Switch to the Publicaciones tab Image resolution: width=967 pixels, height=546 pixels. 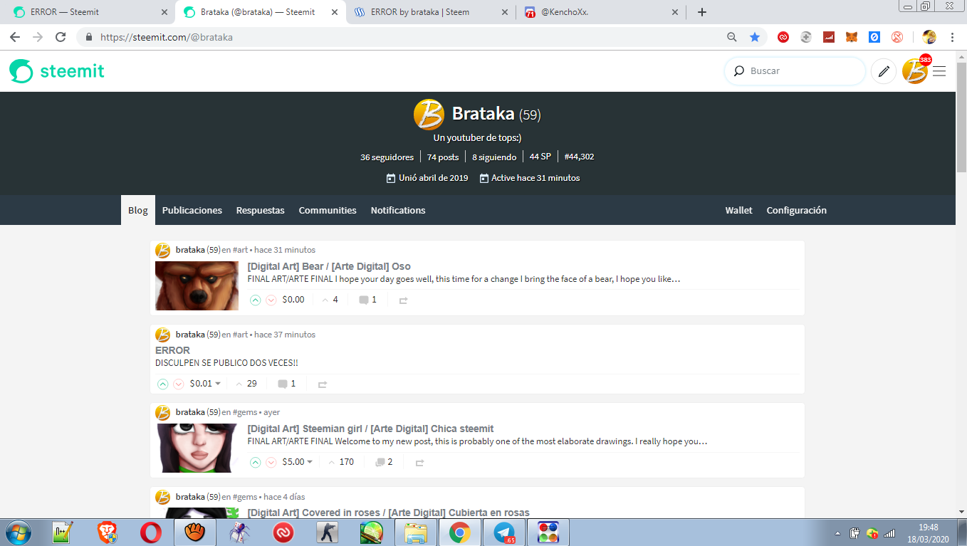(x=192, y=210)
